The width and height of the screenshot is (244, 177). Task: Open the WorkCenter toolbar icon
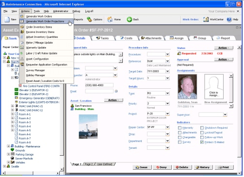pos(206,19)
